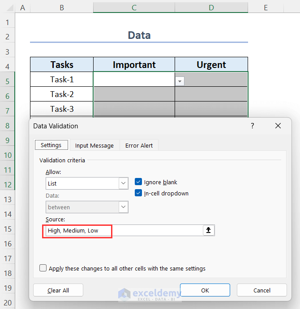Select column C header
This screenshot has width=300, height=309.
(x=134, y=7)
